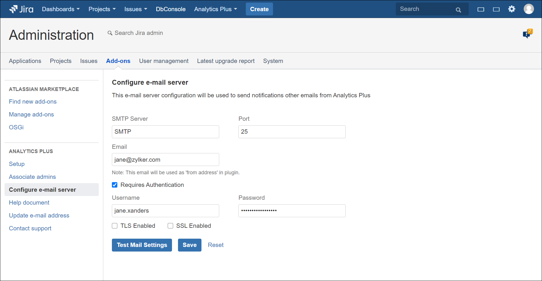Viewport: 542px width, 281px height.
Task: Click the first rectangle icon left of the gear
Action: point(481,9)
